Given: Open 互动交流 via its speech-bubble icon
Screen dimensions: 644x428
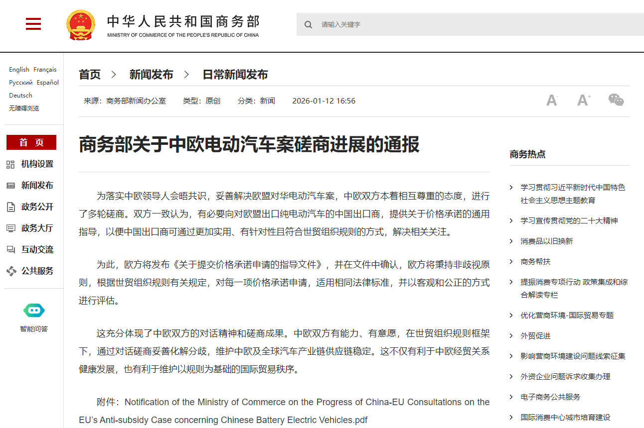Looking at the screenshot, I should [x=11, y=249].
